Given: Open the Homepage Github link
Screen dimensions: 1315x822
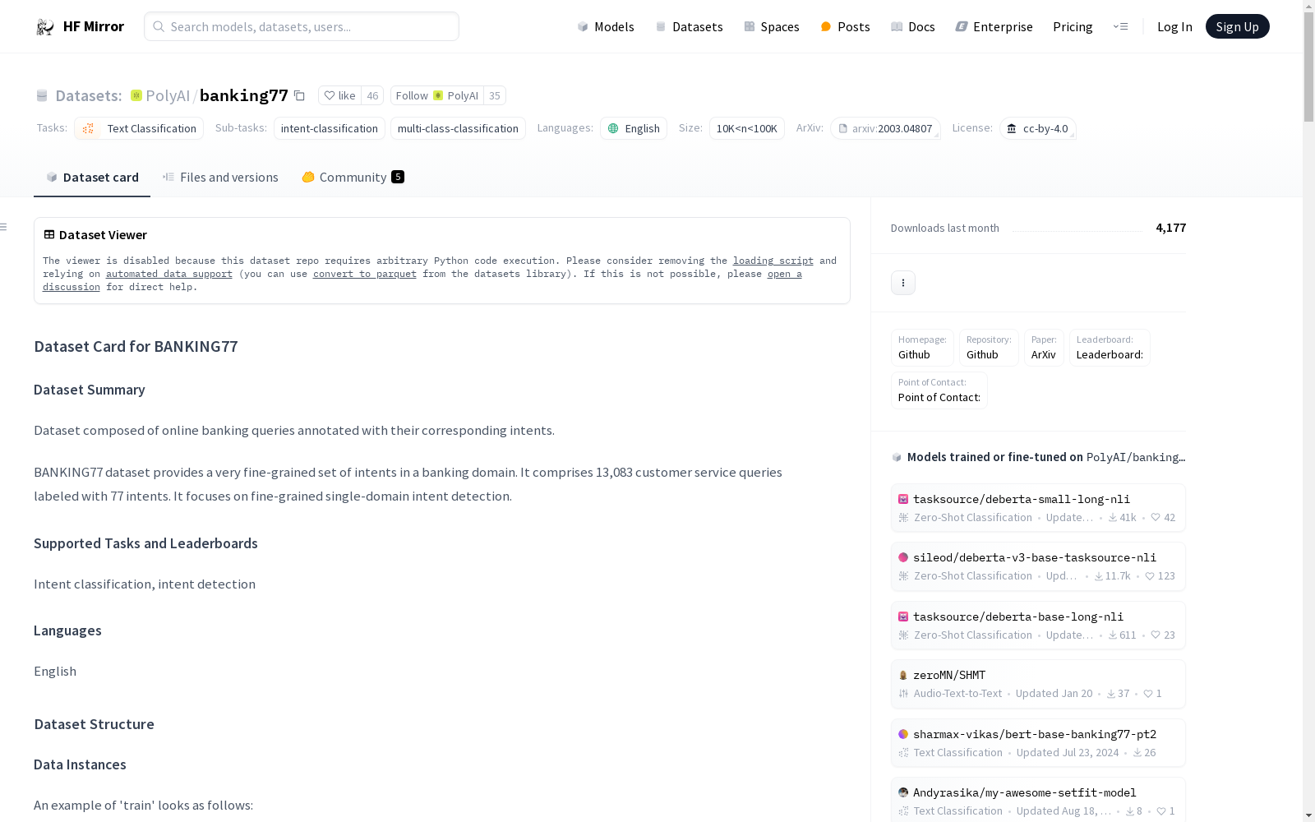Looking at the screenshot, I should coord(922,348).
